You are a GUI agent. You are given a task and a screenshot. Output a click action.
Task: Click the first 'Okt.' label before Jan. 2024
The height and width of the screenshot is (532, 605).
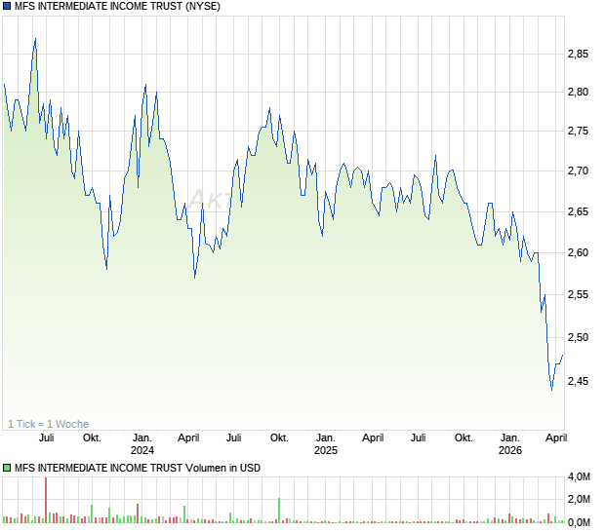point(92,438)
